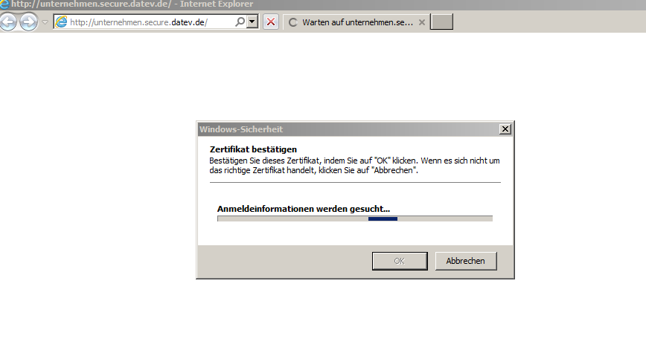Click the browser Back arrow button
The height and width of the screenshot is (353, 646).
coord(9,22)
